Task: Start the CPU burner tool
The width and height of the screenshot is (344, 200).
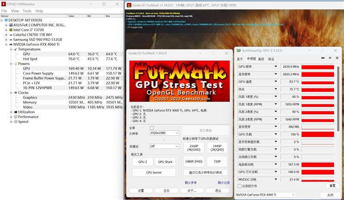Action: coord(154,173)
